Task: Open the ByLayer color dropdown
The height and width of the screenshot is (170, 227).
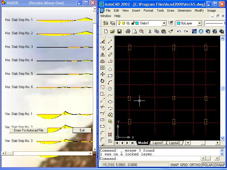Action: coord(199,23)
